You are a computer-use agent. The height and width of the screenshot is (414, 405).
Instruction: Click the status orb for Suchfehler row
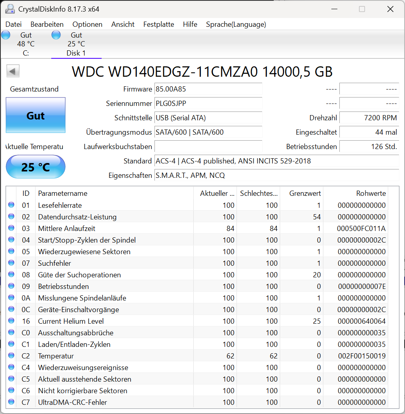(11, 263)
